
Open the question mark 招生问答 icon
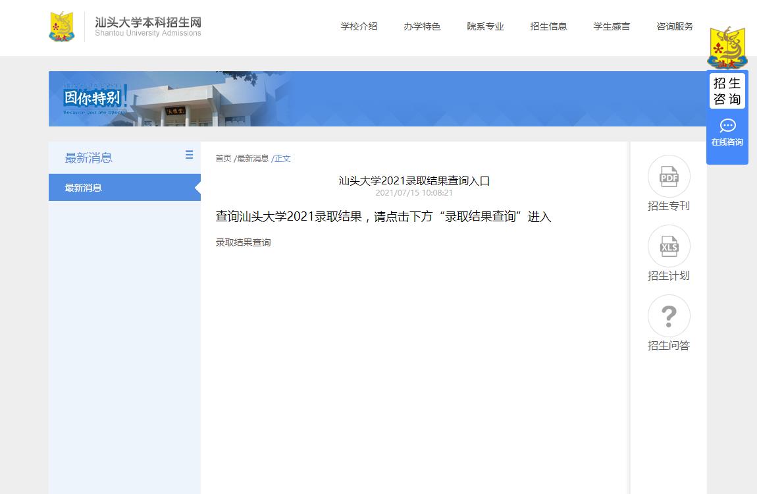[x=669, y=316]
